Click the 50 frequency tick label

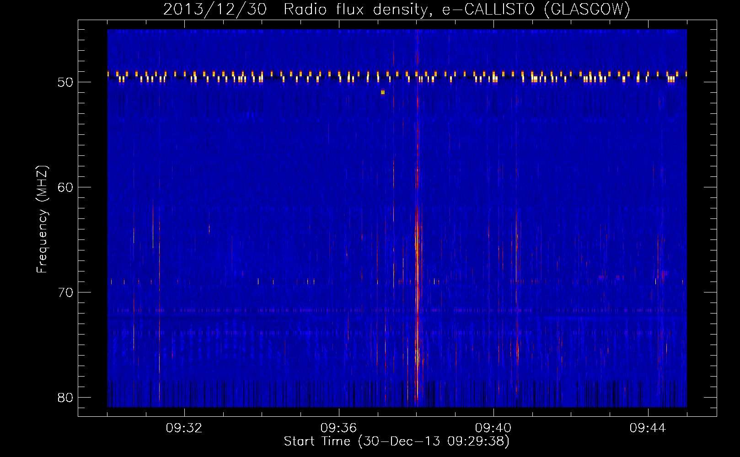pos(65,82)
